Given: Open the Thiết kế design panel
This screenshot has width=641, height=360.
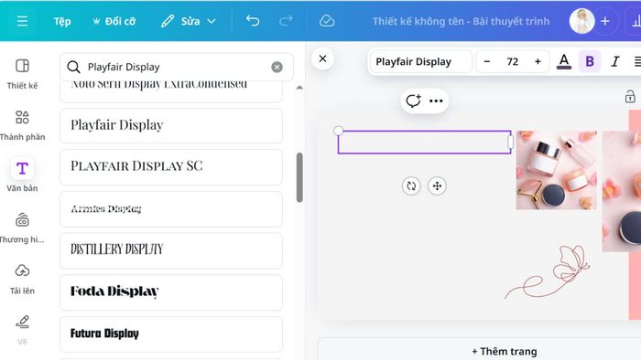Looking at the screenshot, I should [22, 74].
